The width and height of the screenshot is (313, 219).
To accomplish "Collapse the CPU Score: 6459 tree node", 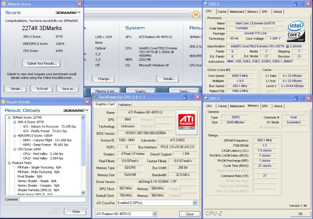I will [15, 149].
